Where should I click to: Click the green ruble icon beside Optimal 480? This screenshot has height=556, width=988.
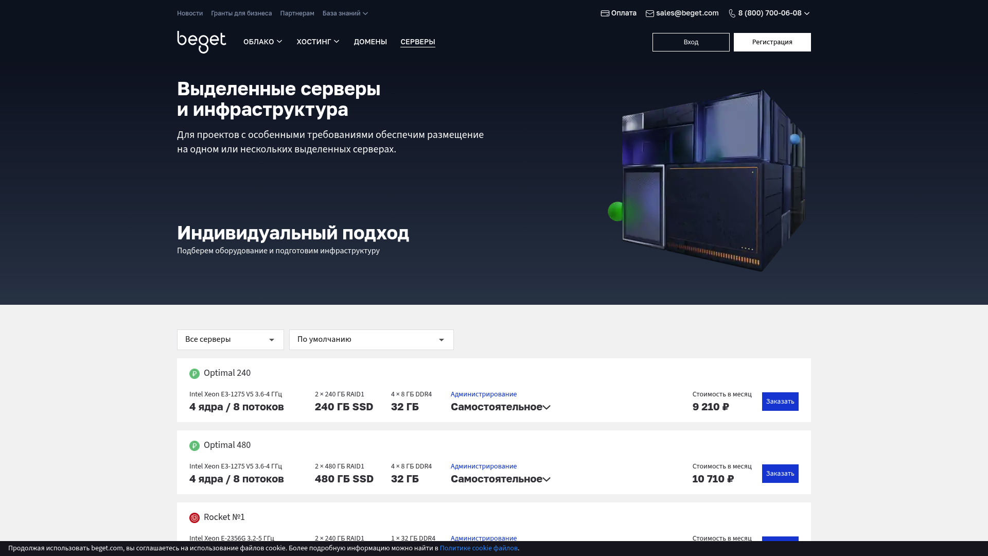(x=194, y=446)
